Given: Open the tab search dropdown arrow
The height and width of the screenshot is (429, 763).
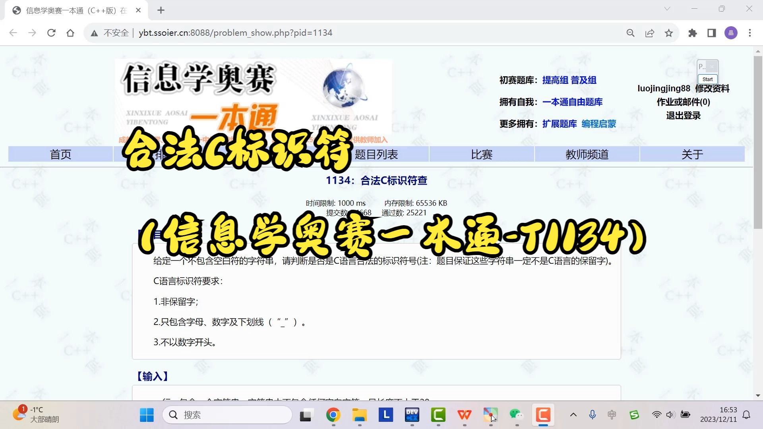Looking at the screenshot, I should point(666,9).
